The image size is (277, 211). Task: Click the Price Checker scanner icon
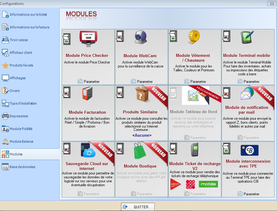coord(88,39)
